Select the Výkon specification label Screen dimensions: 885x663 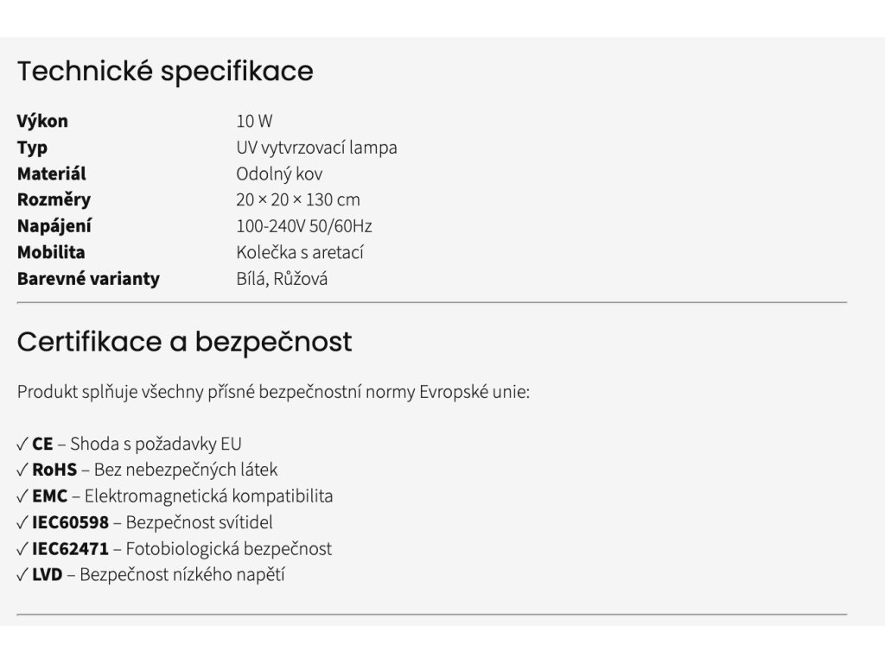(x=42, y=121)
